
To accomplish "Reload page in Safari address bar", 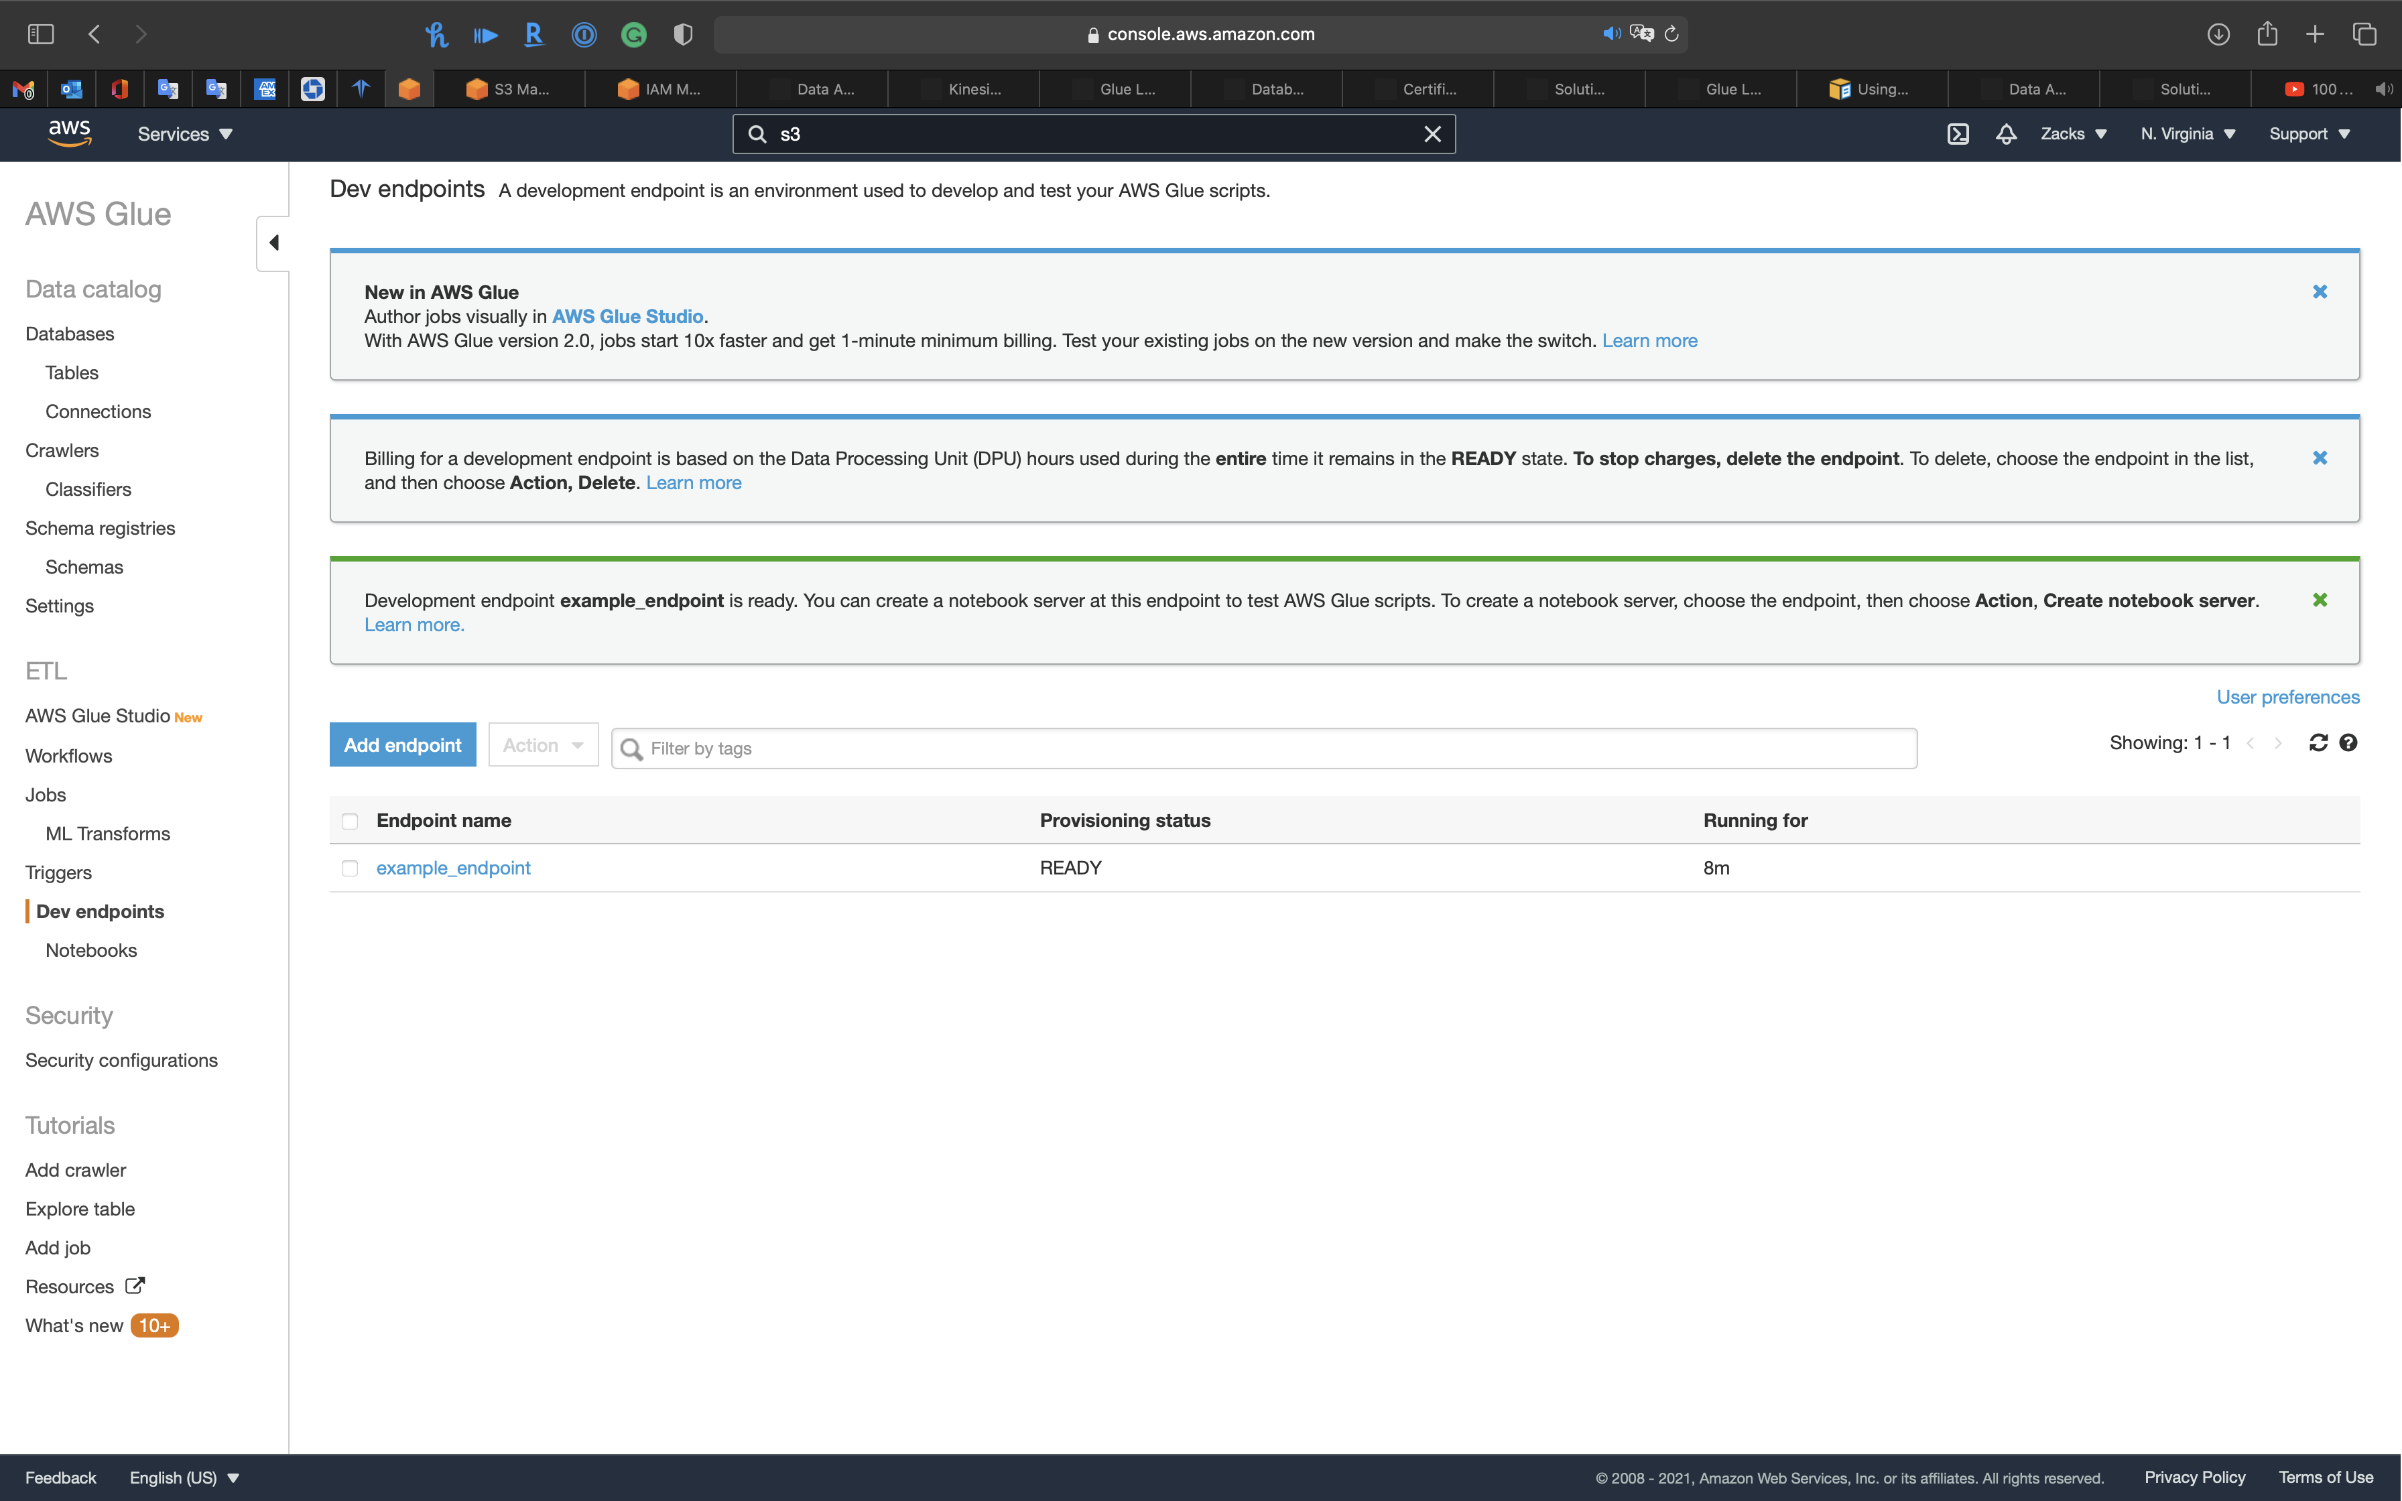I will pos(1671,34).
